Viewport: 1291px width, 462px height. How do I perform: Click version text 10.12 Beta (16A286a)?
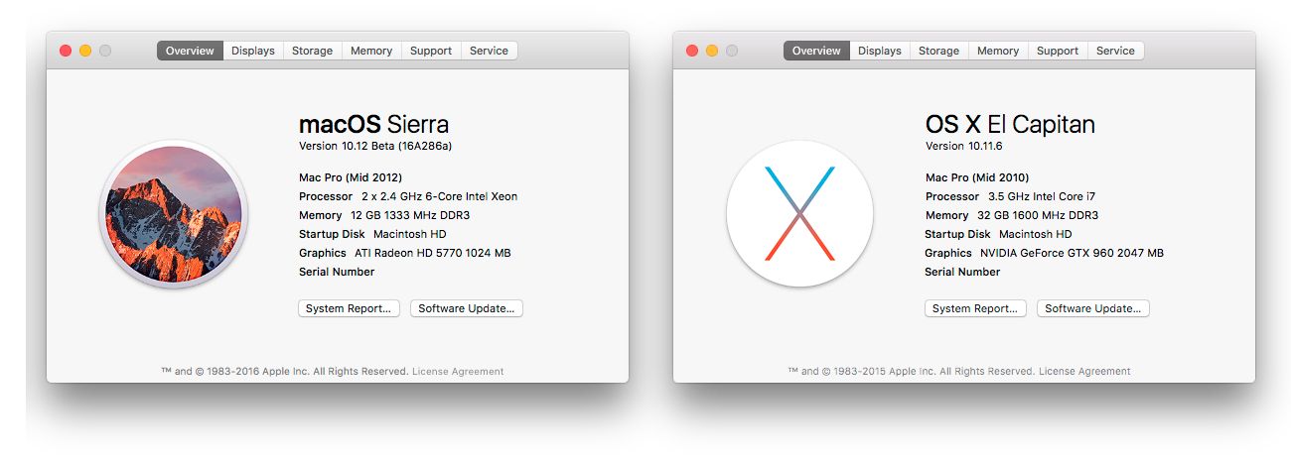(375, 146)
